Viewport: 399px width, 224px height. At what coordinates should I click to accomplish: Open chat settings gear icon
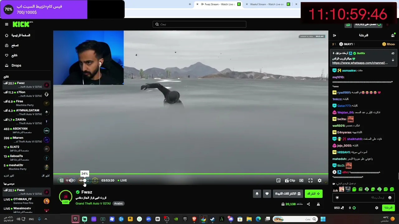pos(377,208)
